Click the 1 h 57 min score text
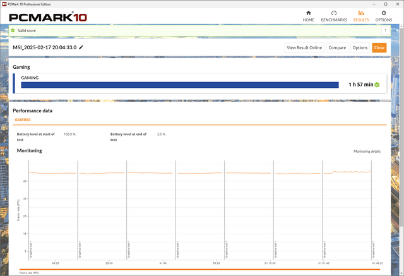Image resolution: width=404 pixels, height=276 pixels. (360, 85)
